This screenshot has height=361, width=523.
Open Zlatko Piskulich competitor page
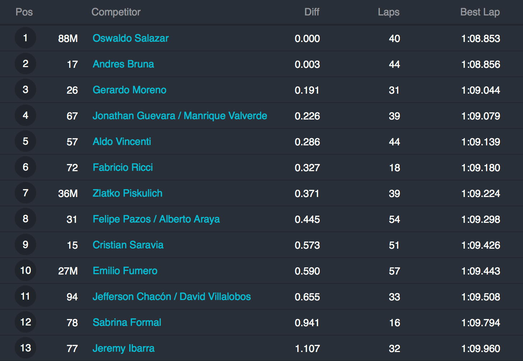click(x=127, y=193)
